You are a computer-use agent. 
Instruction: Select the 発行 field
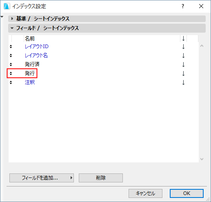(x=30, y=73)
